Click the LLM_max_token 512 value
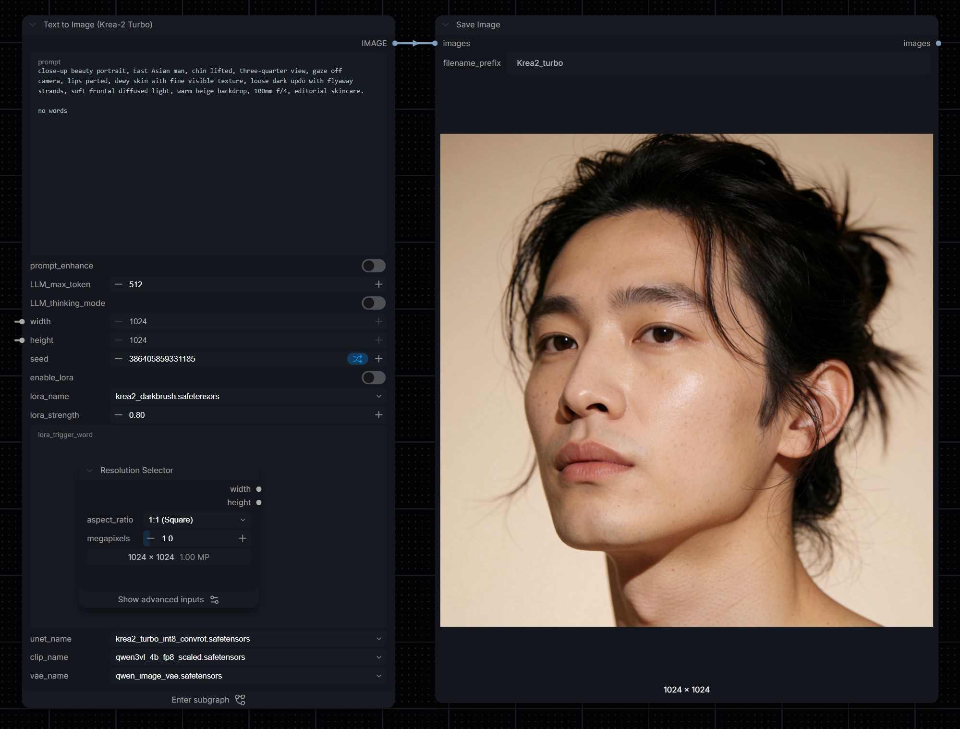The height and width of the screenshot is (729, 960). (x=136, y=284)
